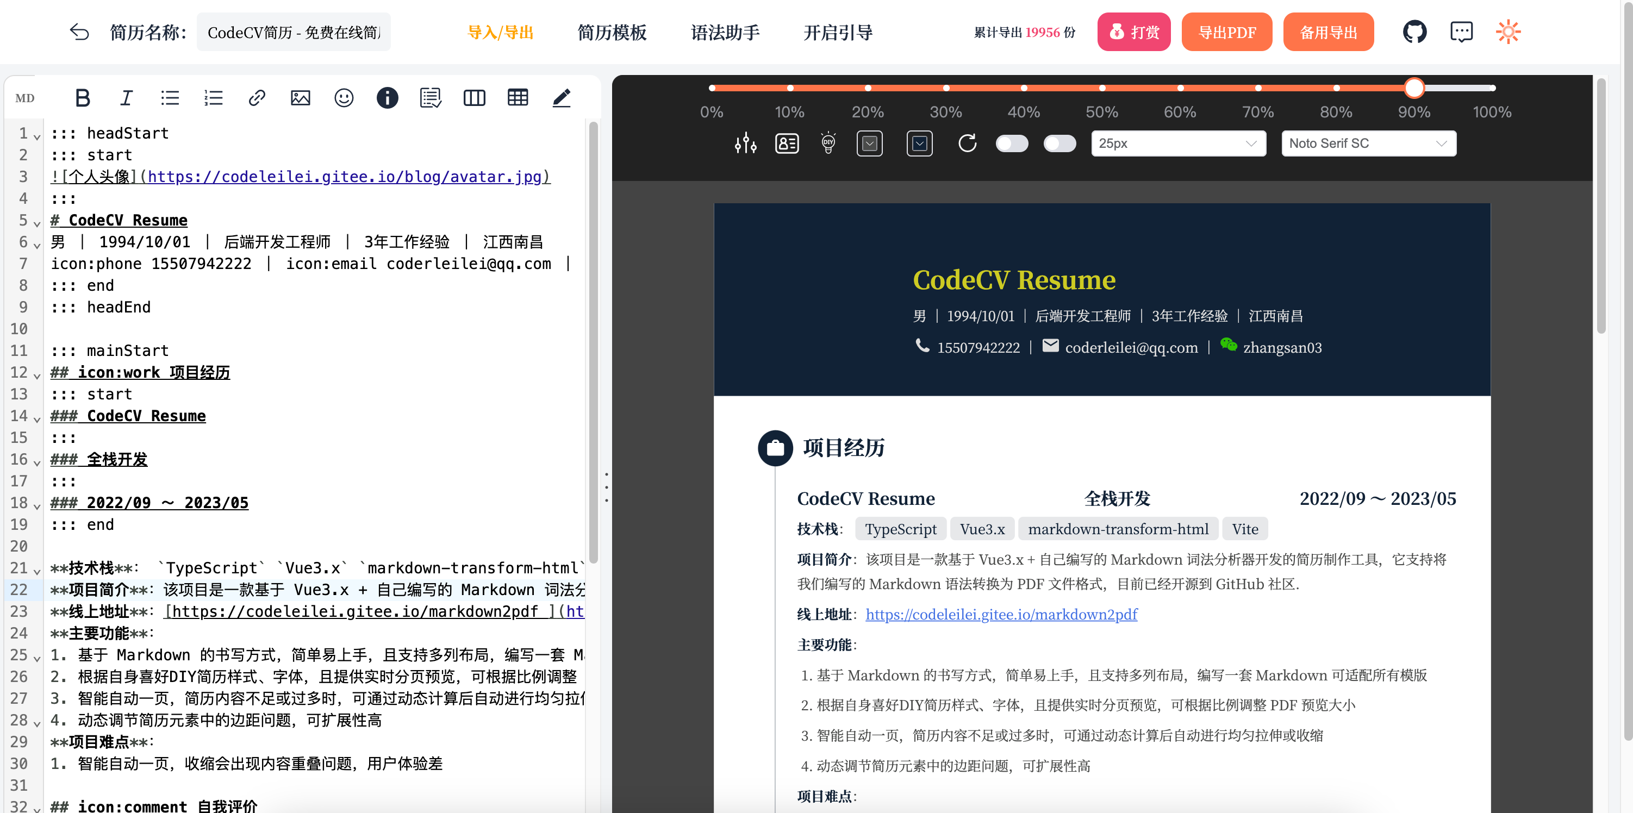
Task: Open the 语法助手 syntax helper
Action: pos(725,32)
